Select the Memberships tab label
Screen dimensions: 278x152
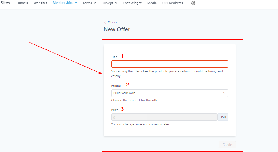point(63,3)
